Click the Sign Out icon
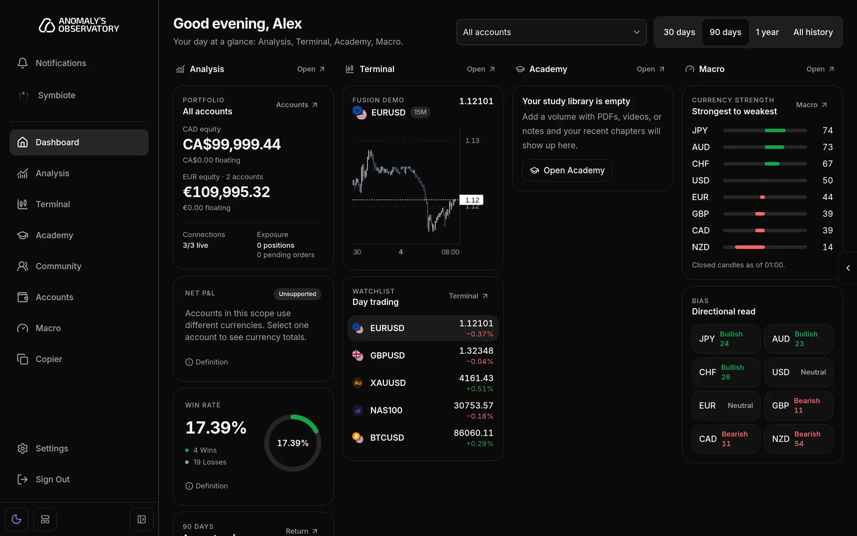This screenshot has height=536, width=857. point(23,479)
